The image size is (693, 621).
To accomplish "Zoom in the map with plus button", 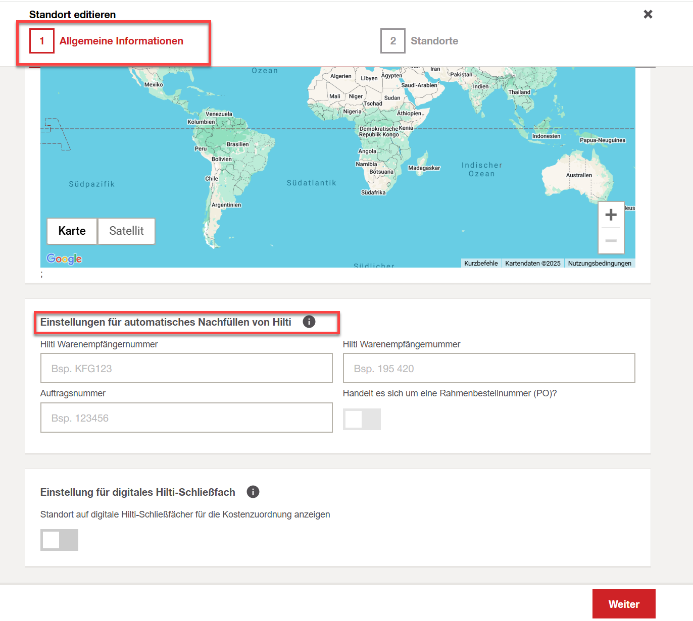I will click(611, 215).
